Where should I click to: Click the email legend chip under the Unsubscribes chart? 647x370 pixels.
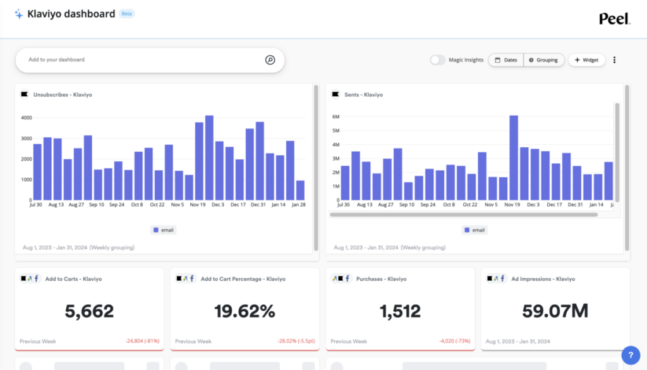click(163, 230)
